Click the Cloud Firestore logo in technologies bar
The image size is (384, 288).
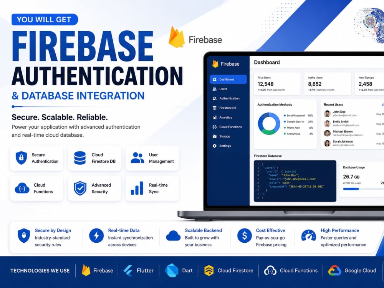(209, 271)
